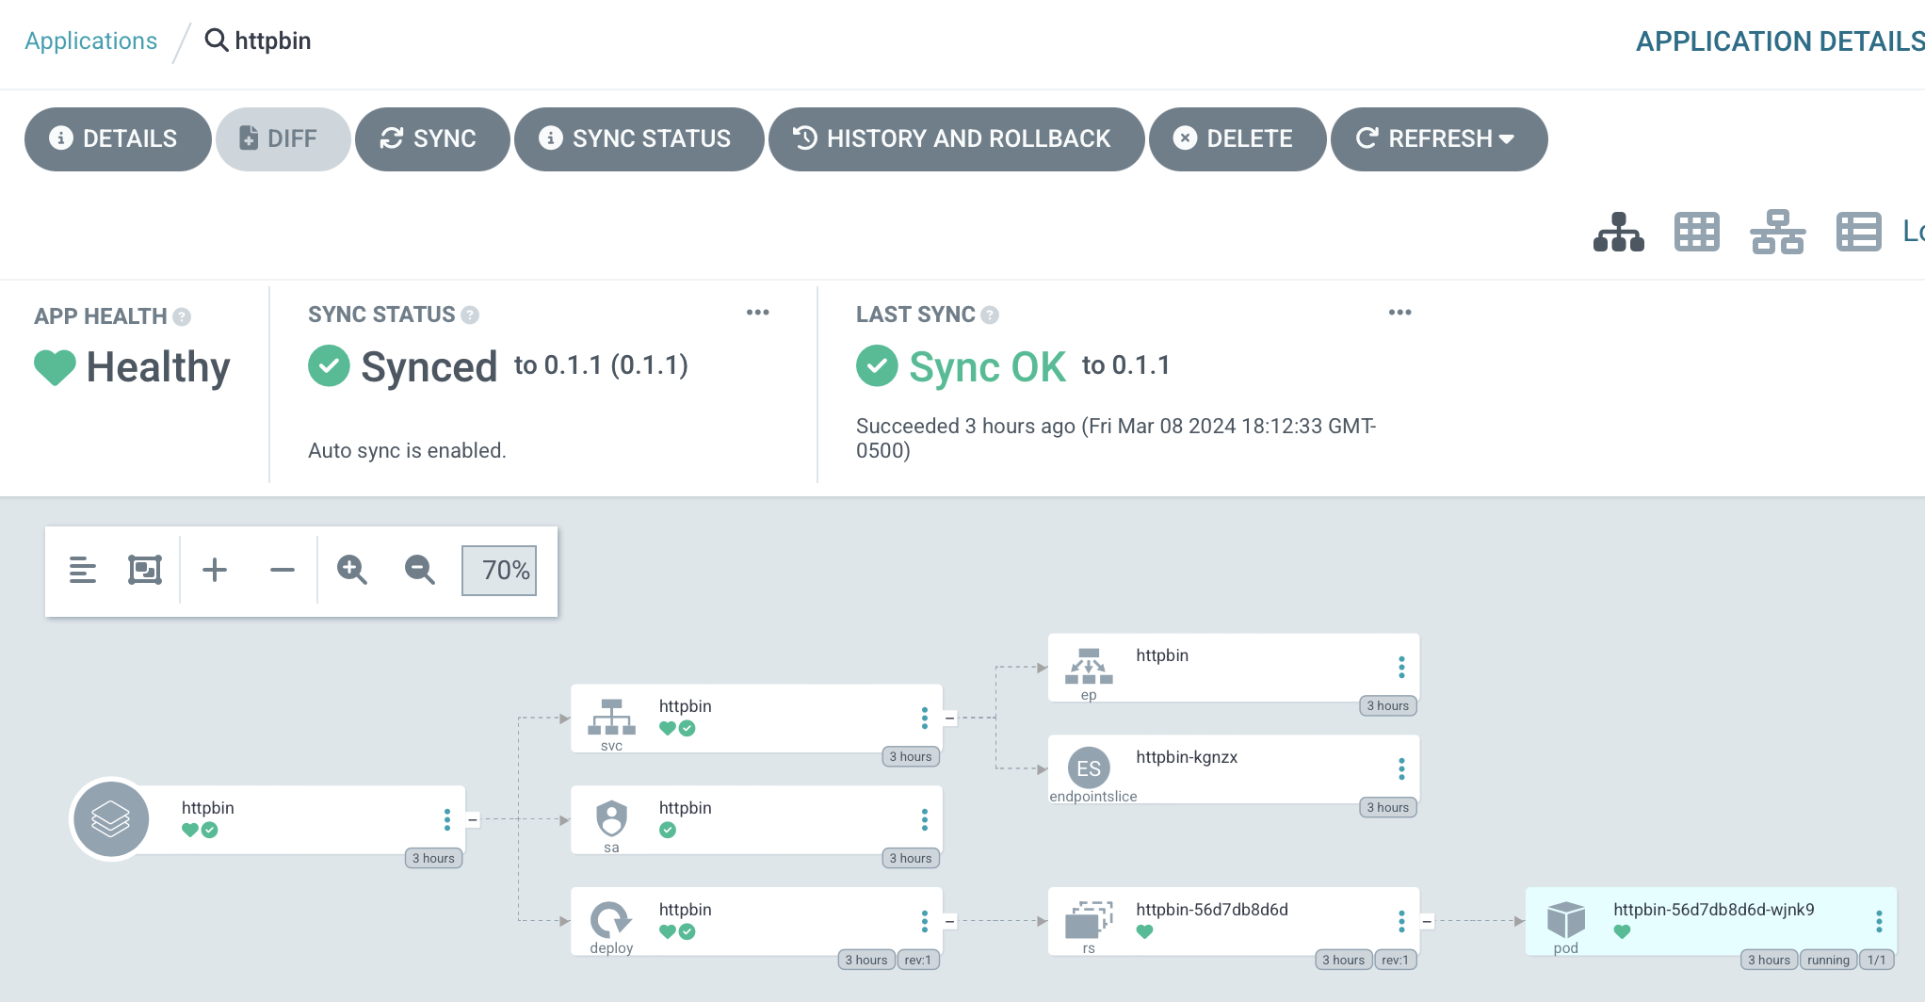Switch to the list view icon
This screenshot has height=1002, width=1925.
point(1858,232)
